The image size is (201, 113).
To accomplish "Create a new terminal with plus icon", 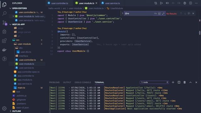I will pyautogui.click(x=173, y=82).
